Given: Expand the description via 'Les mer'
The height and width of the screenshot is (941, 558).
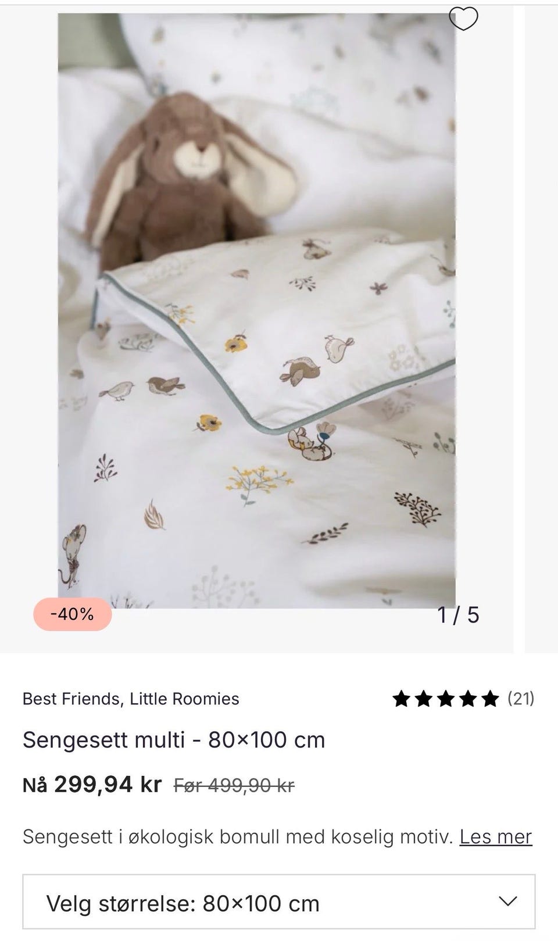Looking at the screenshot, I should coord(496,837).
